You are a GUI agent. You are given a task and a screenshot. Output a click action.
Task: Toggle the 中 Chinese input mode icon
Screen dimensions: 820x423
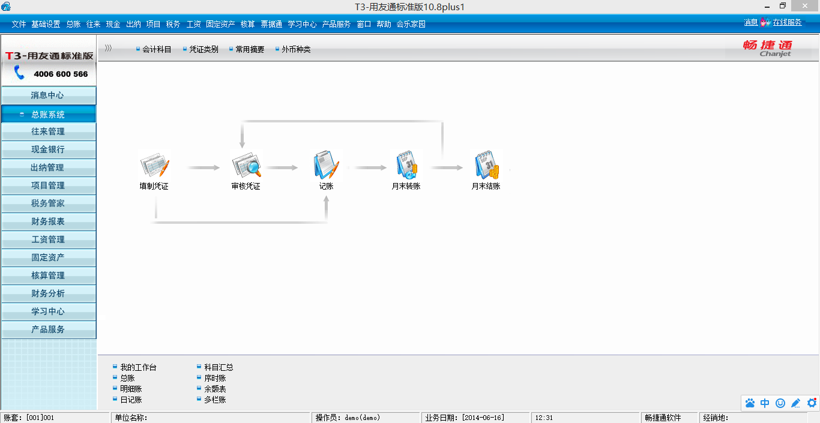click(765, 403)
